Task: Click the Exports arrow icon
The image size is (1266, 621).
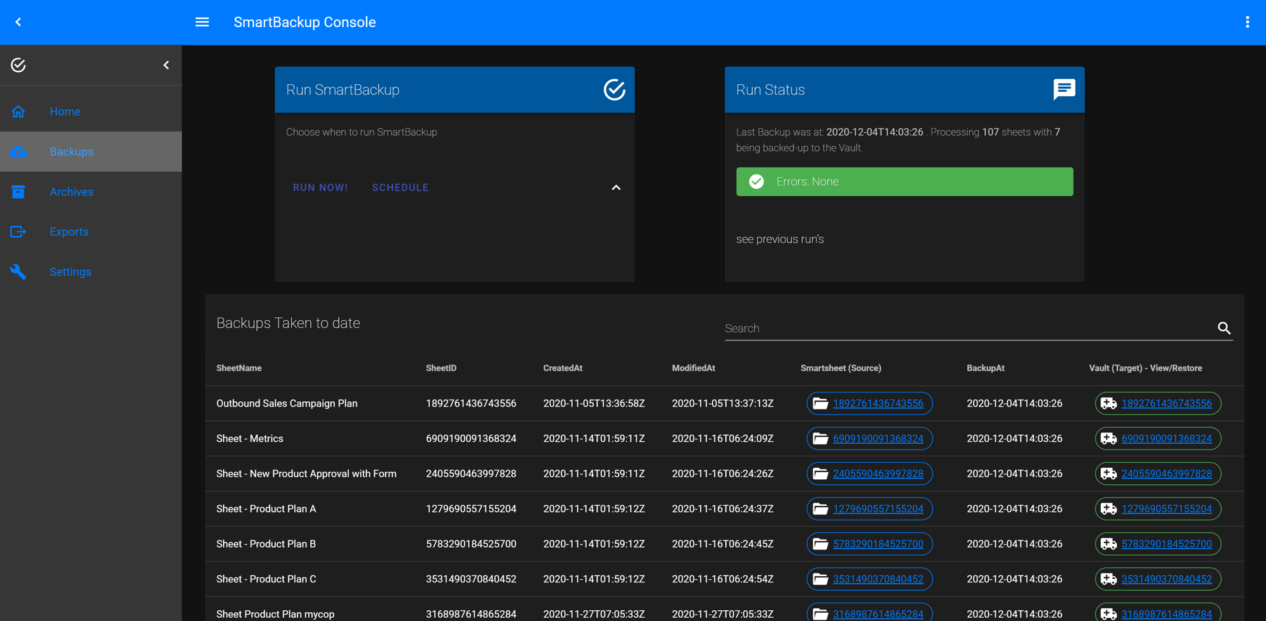Action: coord(18,232)
